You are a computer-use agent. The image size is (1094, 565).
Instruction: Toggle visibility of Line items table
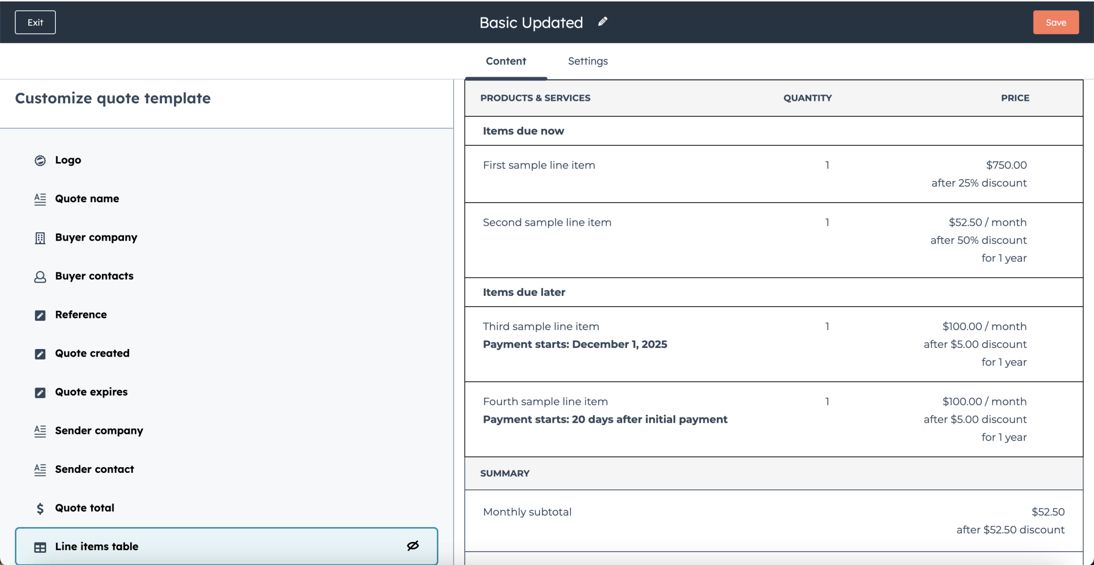click(x=413, y=546)
